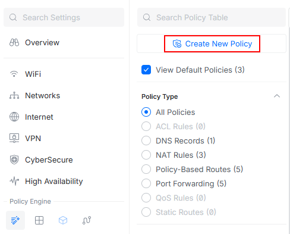
Task: Click the CyberSecure shield icon
Action: click(14, 160)
